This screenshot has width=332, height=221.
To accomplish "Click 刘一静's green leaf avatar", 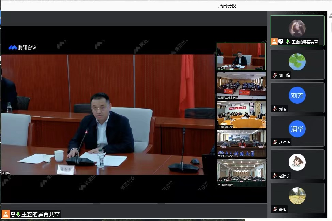I will (x=297, y=62).
